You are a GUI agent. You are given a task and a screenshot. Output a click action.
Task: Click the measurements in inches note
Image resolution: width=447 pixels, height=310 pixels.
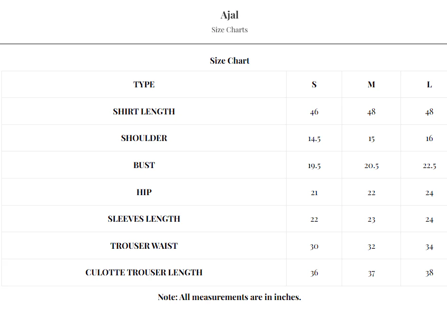coord(230,297)
